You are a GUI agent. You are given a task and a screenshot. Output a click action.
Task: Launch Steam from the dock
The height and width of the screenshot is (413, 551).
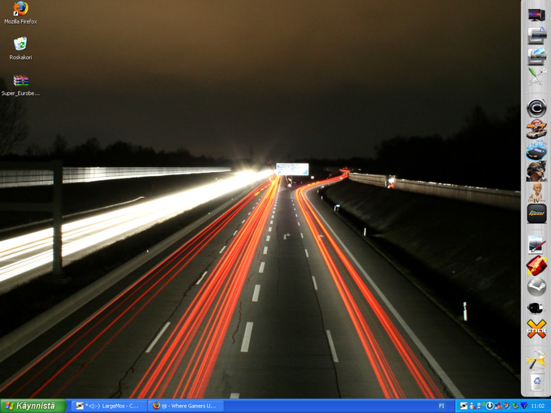[x=536, y=287]
